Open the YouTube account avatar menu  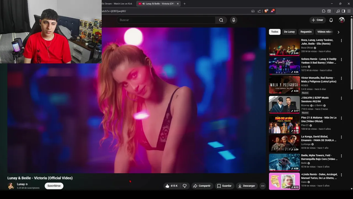click(x=342, y=20)
